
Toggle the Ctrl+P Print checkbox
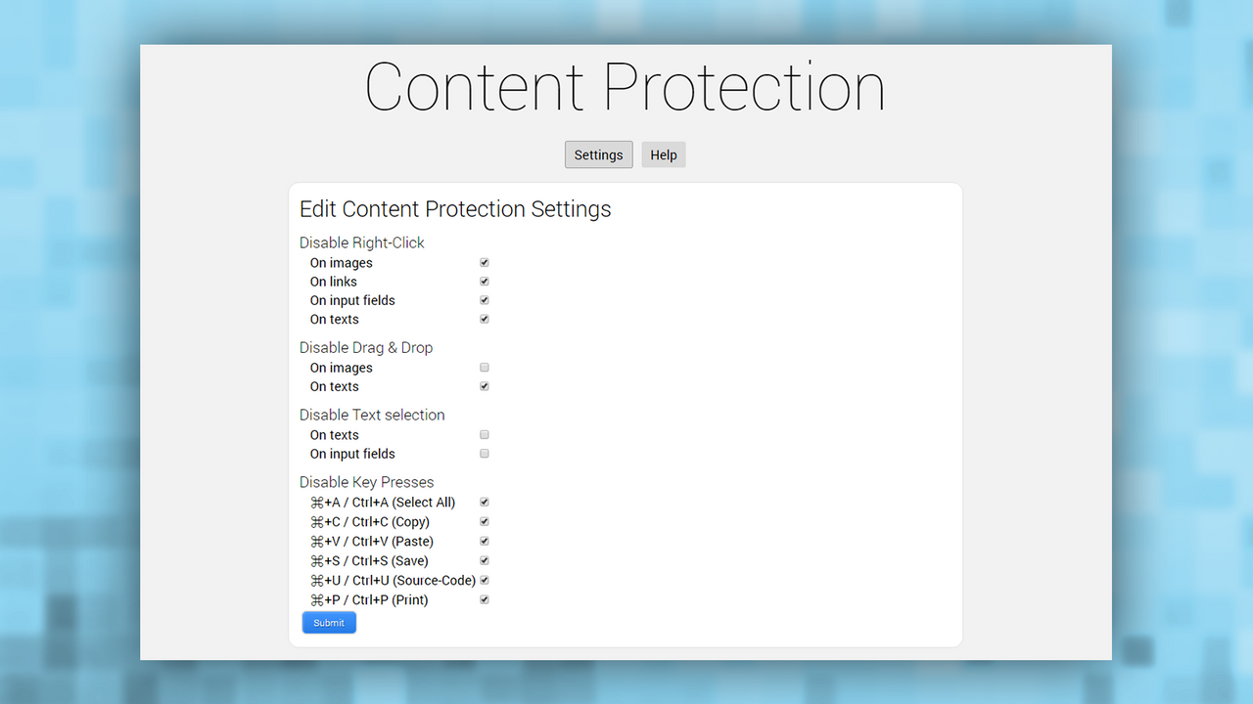pos(484,599)
